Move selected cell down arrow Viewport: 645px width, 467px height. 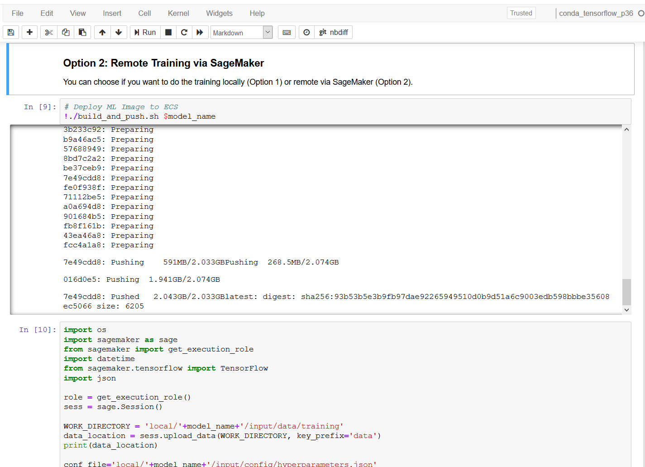point(119,32)
